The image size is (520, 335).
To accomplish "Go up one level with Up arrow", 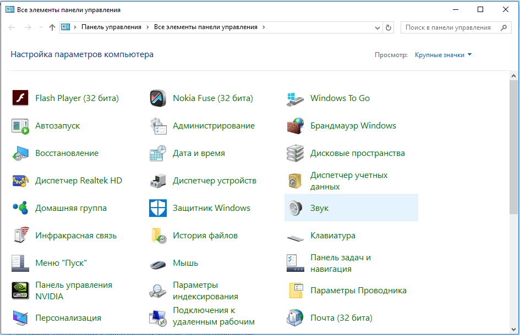I will click(52, 27).
